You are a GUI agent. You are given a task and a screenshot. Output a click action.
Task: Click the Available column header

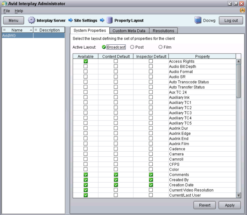click(85, 57)
